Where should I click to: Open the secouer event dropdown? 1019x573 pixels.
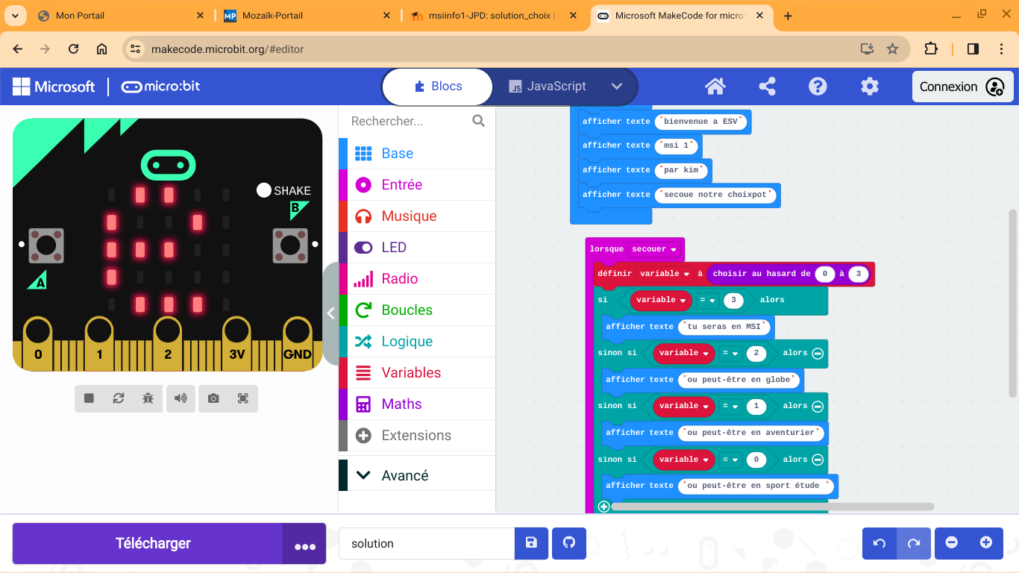(655, 249)
